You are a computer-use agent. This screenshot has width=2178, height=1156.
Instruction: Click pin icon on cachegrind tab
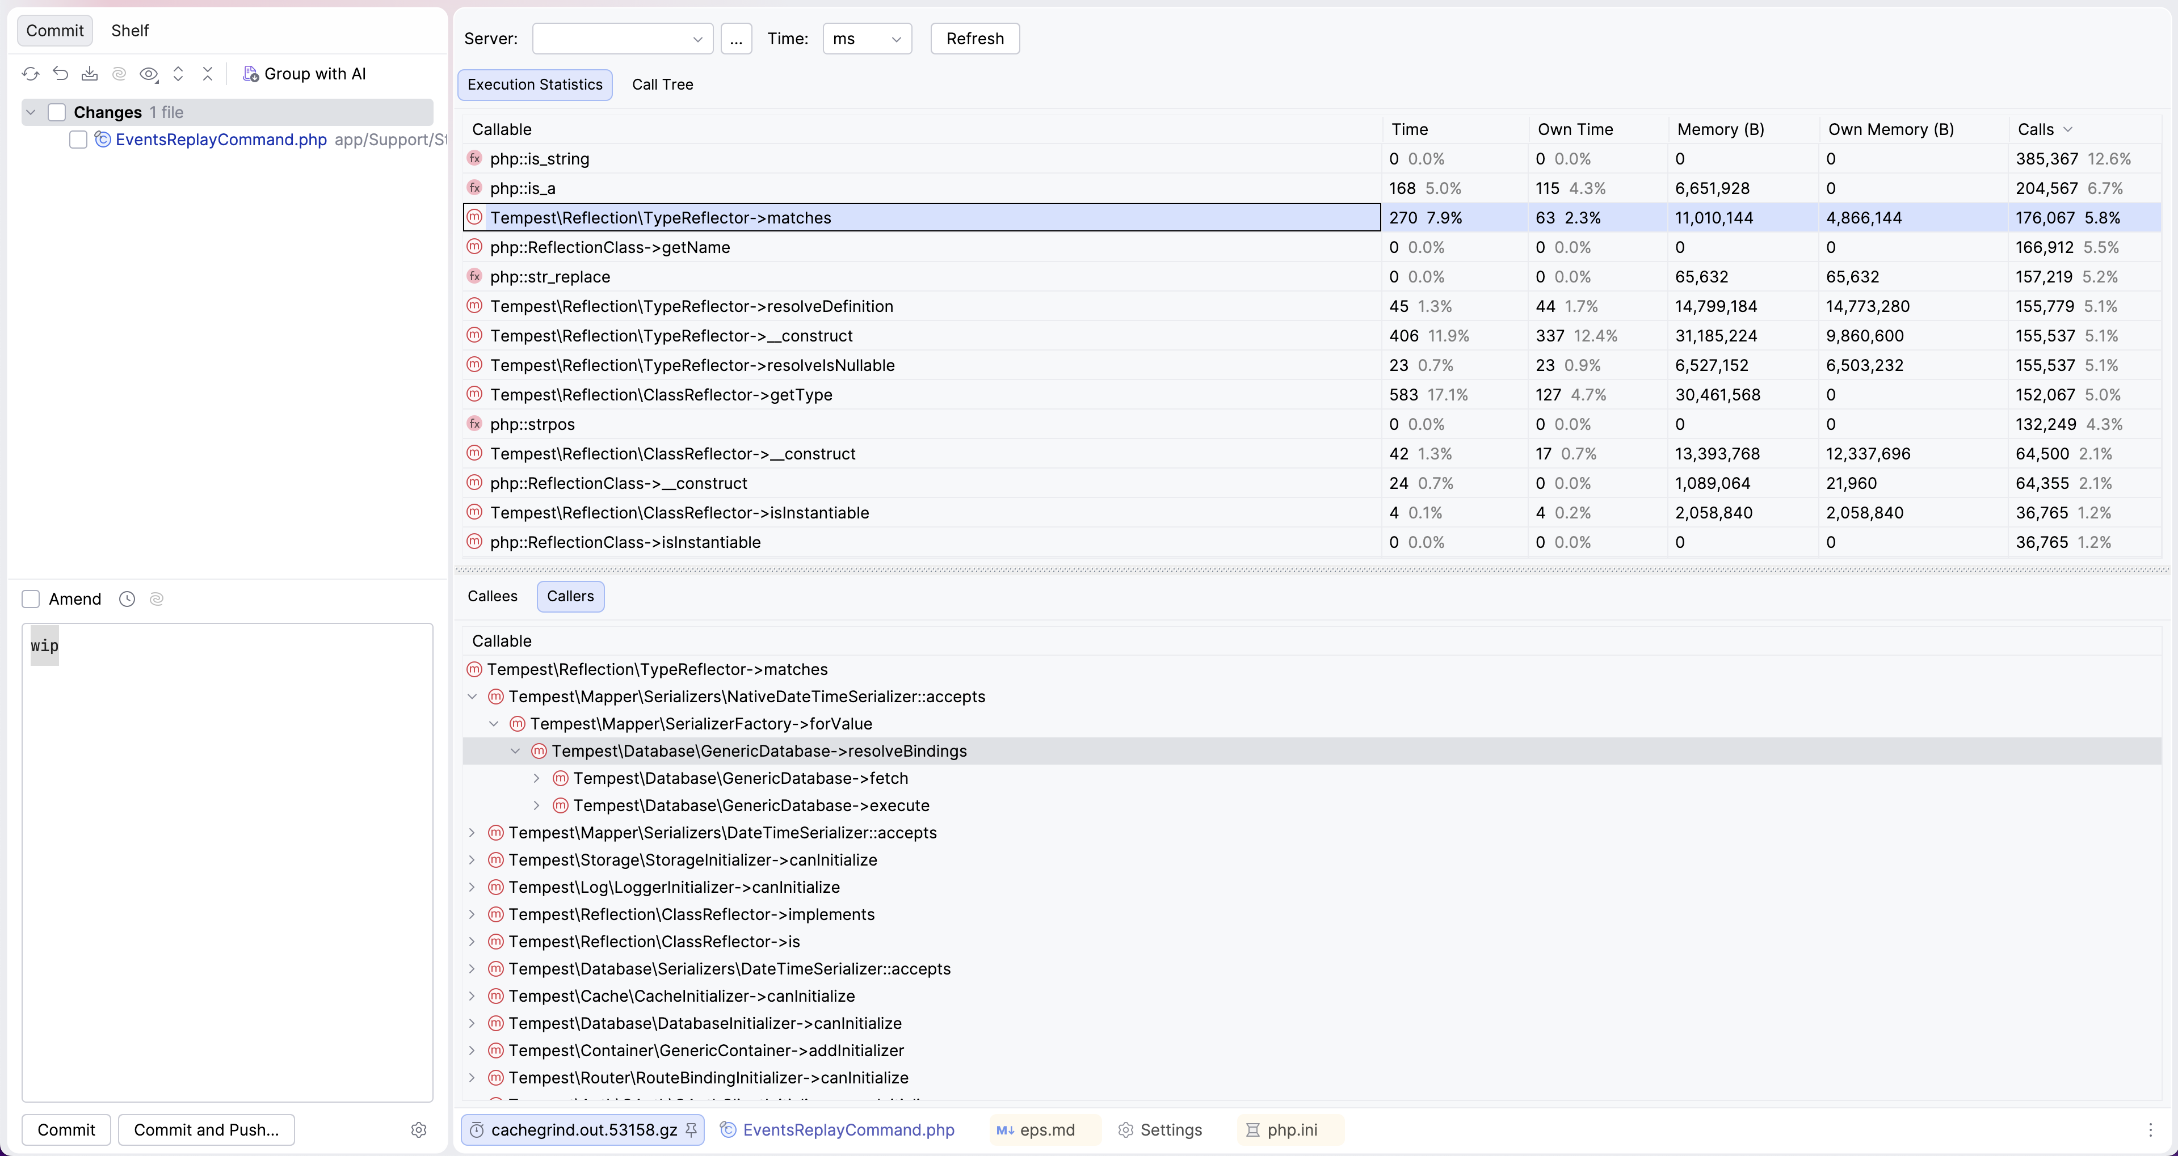[691, 1130]
